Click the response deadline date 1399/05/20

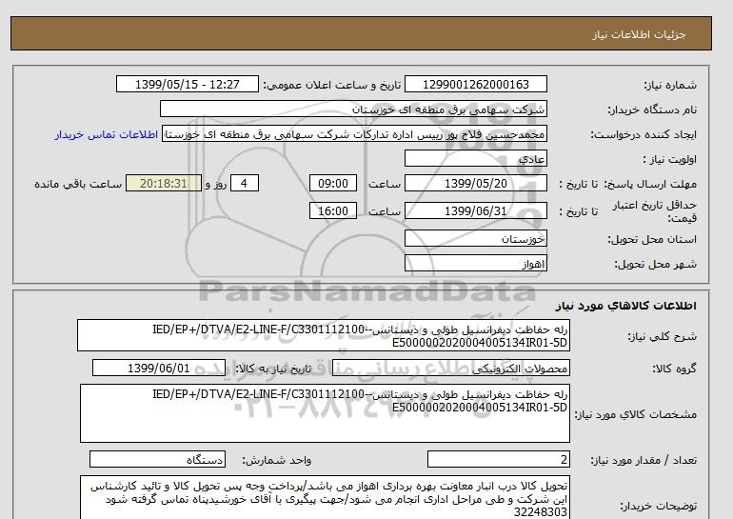475,183
